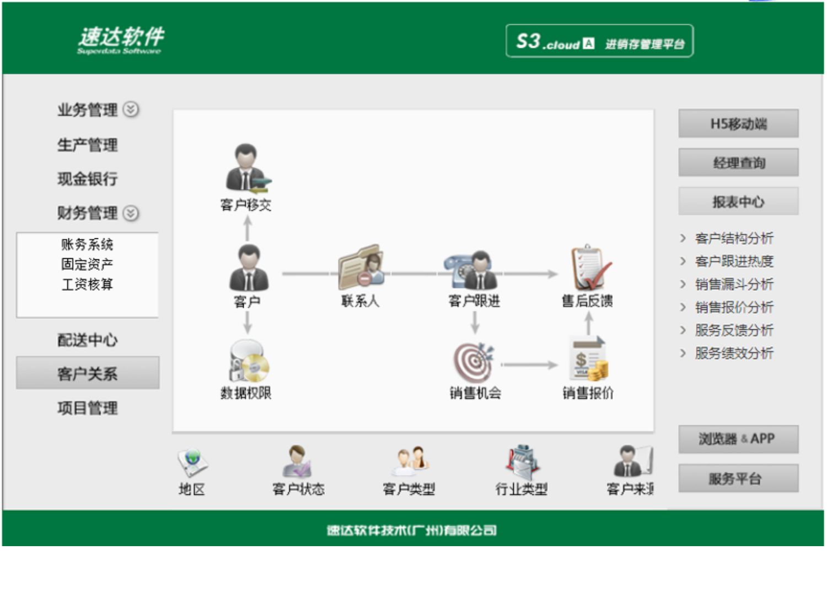Open the 销售漏斗分析 report link
This screenshot has height=599, width=827.
734,284
